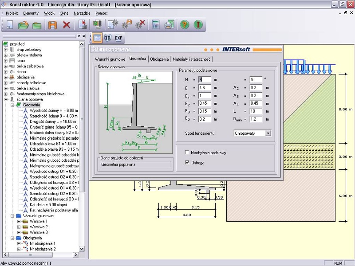Image resolution: width=355 pixels, height=266 pixels.
Task: Open the calculator toolbar icon
Action: click(156, 24)
